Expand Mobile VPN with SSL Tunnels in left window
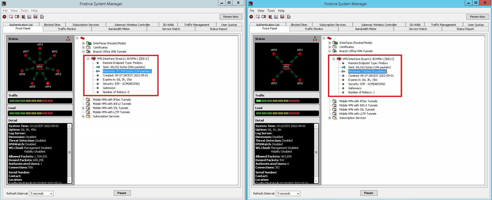 (83, 108)
